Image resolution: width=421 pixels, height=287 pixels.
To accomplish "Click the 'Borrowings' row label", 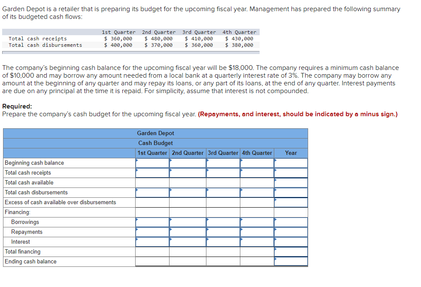I will (25, 222).
